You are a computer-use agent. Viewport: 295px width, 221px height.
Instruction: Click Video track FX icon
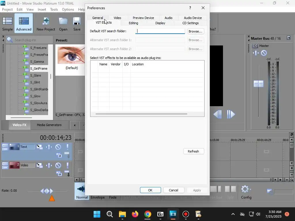(x=49, y=165)
